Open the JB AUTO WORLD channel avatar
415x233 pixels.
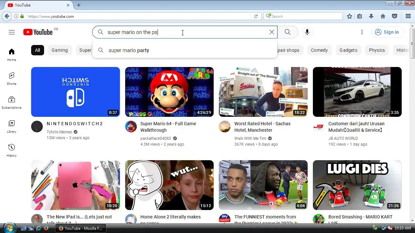pyautogui.click(x=319, y=127)
